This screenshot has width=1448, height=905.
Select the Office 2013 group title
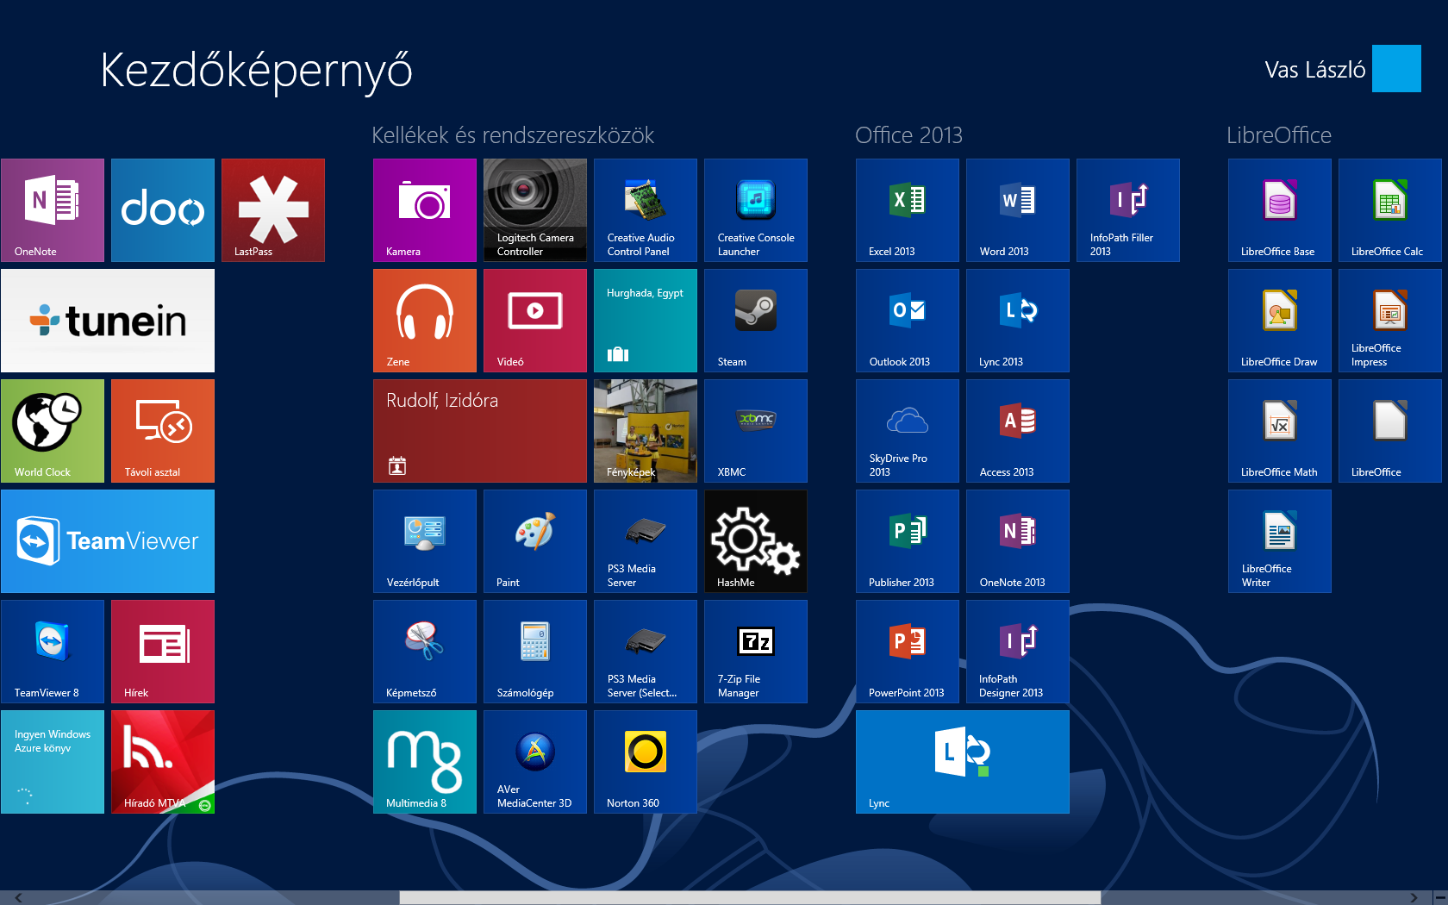[x=908, y=135]
